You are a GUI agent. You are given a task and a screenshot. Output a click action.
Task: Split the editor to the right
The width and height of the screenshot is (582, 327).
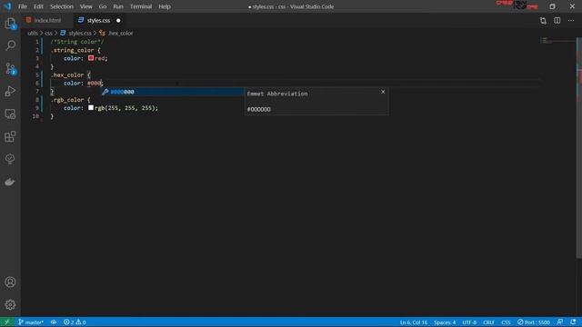[557, 21]
